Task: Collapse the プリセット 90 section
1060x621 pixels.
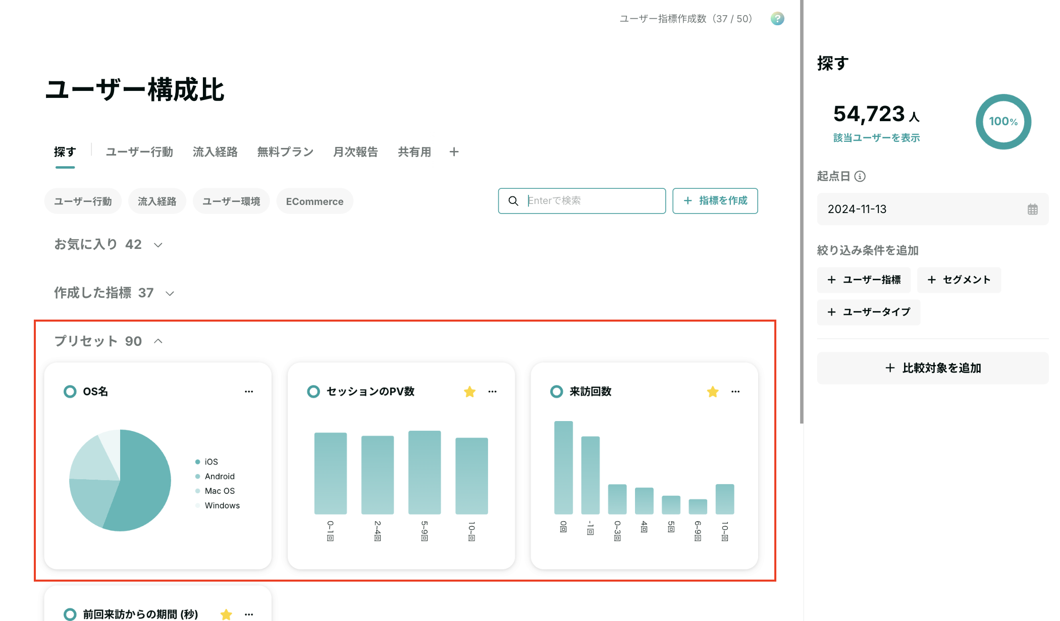Action: pos(108,341)
